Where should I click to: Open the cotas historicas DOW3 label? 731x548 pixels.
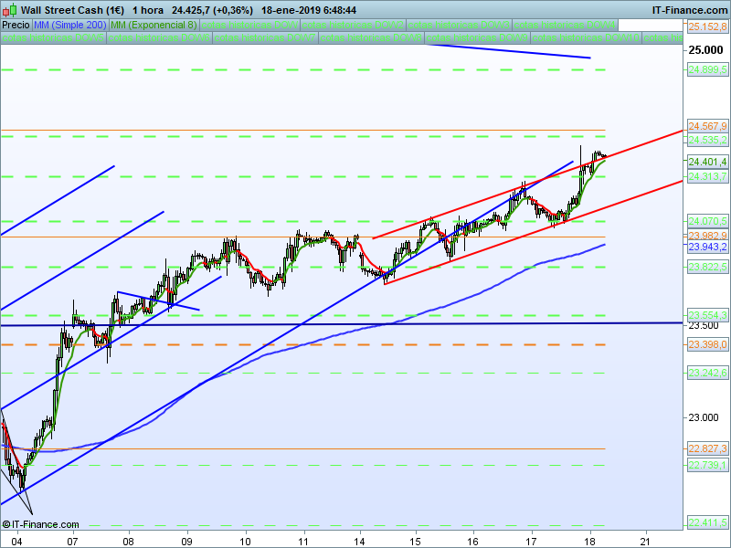[x=459, y=26]
